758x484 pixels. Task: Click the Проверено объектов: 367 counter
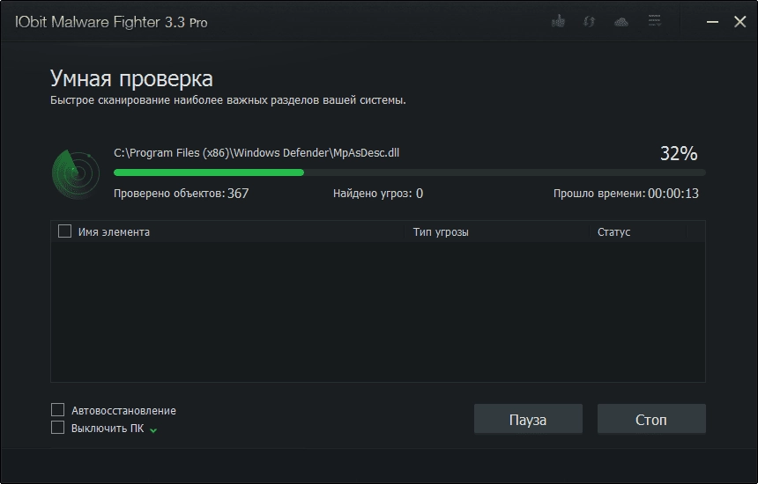pyautogui.click(x=181, y=194)
